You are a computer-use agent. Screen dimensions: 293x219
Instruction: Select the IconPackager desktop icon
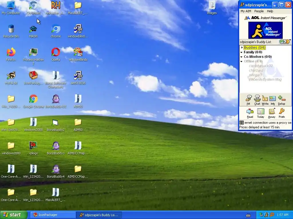[33, 78]
